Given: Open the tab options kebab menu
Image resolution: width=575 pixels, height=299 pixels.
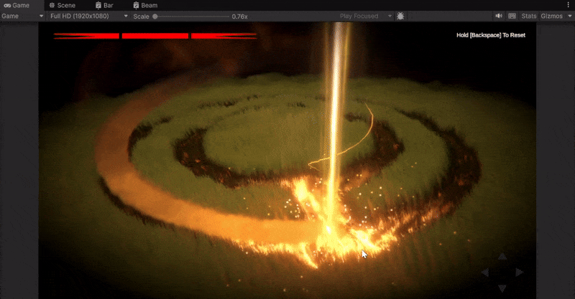Looking at the screenshot, I should pos(568,5).
